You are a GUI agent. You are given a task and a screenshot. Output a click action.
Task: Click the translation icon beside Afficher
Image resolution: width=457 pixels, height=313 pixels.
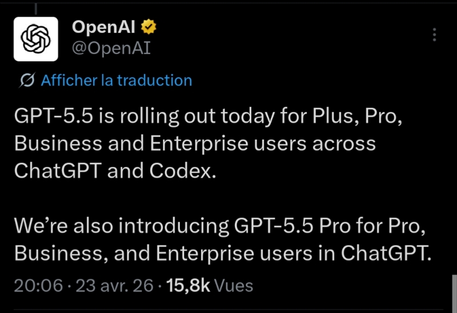pyautogui.click(x=26, y=81)
